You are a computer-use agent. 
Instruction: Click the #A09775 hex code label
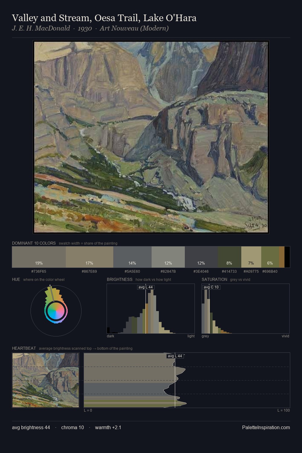pos(251,271)
